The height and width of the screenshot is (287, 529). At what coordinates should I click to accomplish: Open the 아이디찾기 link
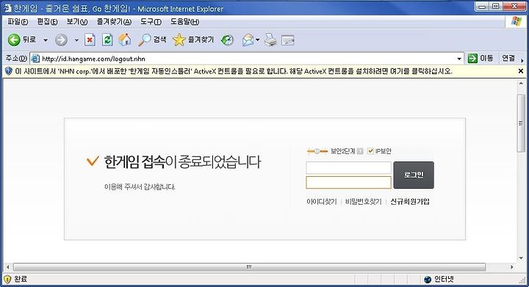pyautogui.click(x=322, y=201)
